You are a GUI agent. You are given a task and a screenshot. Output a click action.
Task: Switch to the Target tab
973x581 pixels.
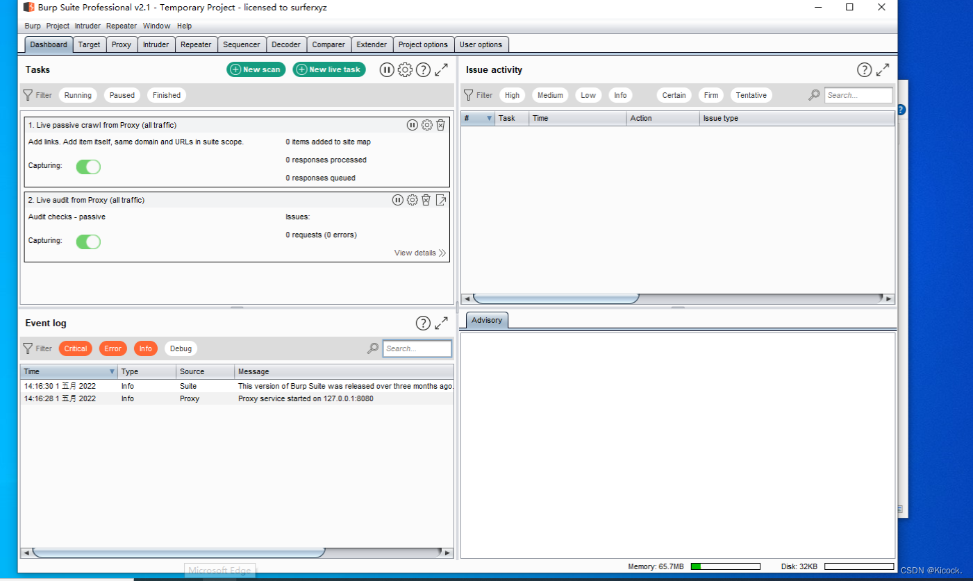coord(89,44)
